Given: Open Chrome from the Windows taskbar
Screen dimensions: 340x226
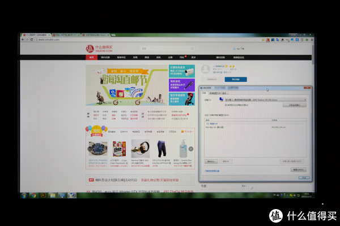Looking at the screenshot, I should (34, 195).
